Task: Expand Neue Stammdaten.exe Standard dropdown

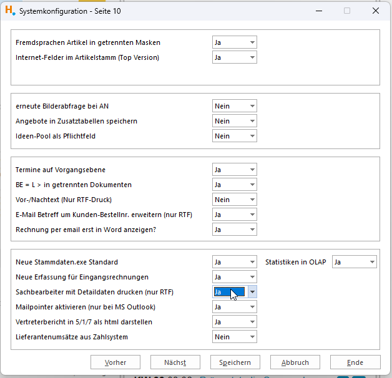Action: click(234, 262)
